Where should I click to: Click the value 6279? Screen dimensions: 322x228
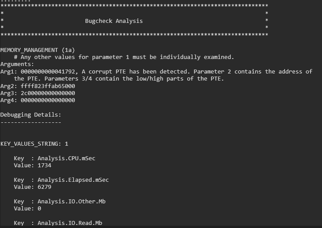pos(44,187)
